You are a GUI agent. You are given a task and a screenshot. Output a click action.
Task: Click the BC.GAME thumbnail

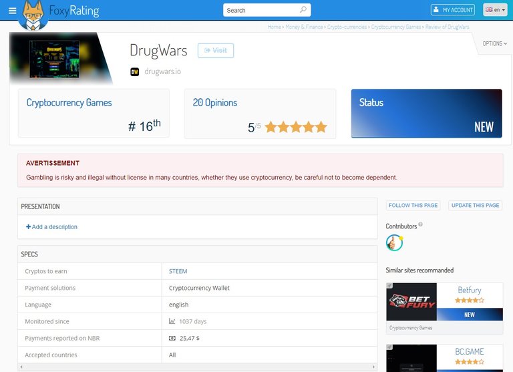[411, 358]
